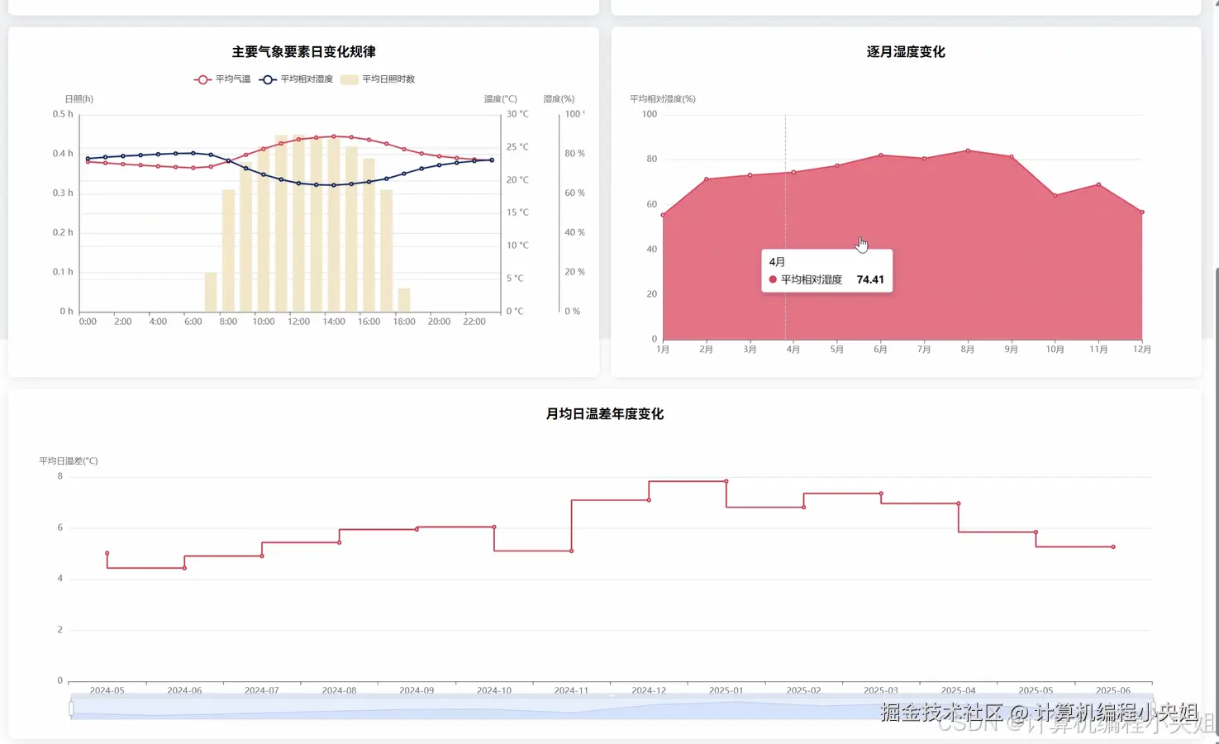Click the 1月 humidity data point

click(663, 215)
